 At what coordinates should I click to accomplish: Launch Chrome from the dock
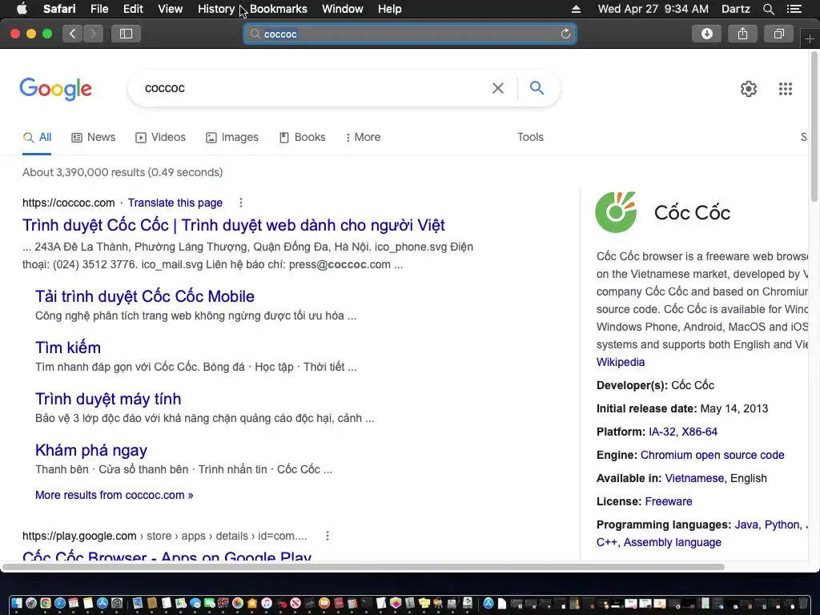coord(46,603)
